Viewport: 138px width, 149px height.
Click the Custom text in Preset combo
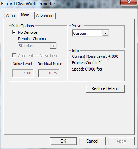coord(79,33)
